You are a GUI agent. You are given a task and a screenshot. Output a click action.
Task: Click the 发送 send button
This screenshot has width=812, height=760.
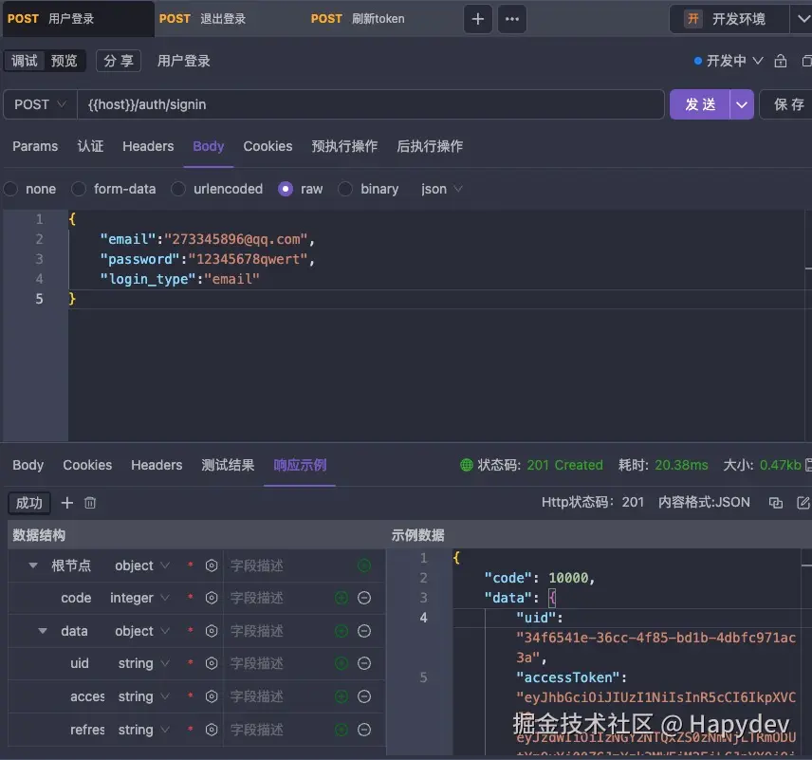click(x=700, y=104)
